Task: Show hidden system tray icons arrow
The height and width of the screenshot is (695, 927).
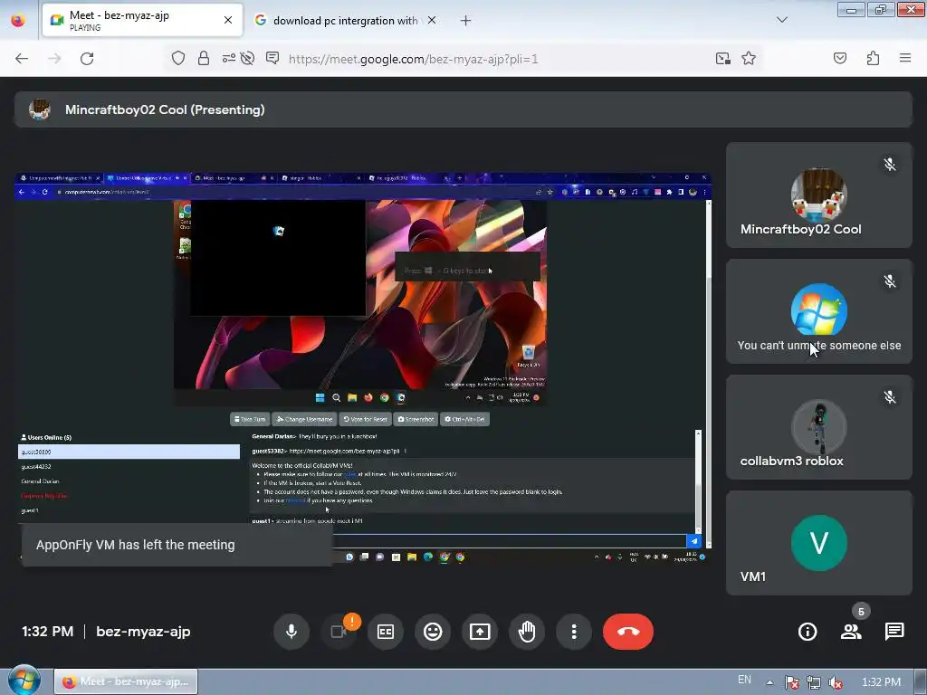Action: pyautogui.click(x=769, y=682)
